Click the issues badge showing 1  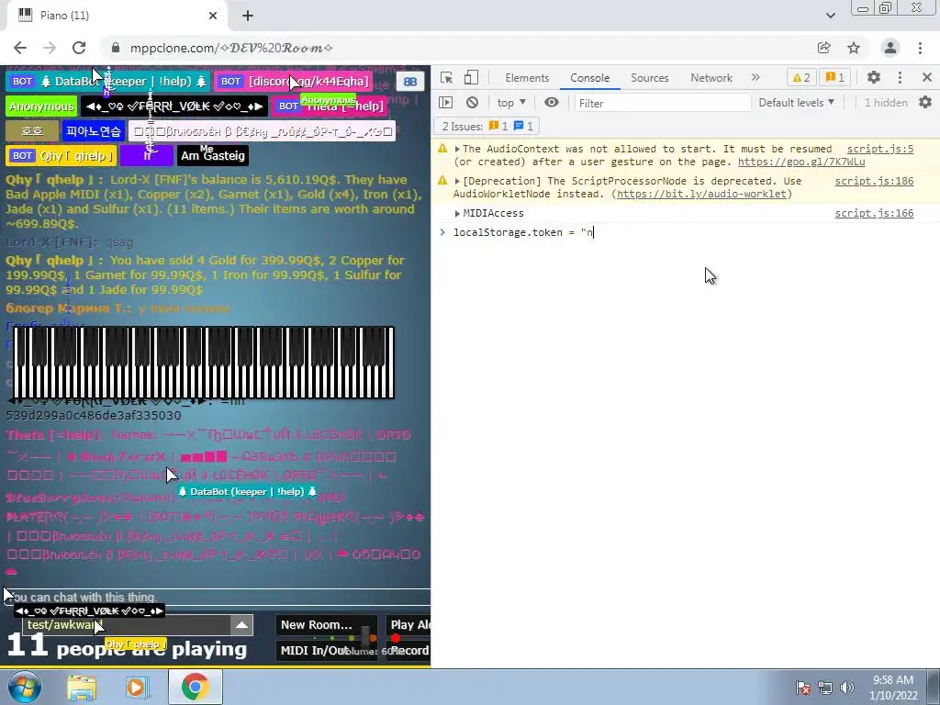click(x=835, y=77)
